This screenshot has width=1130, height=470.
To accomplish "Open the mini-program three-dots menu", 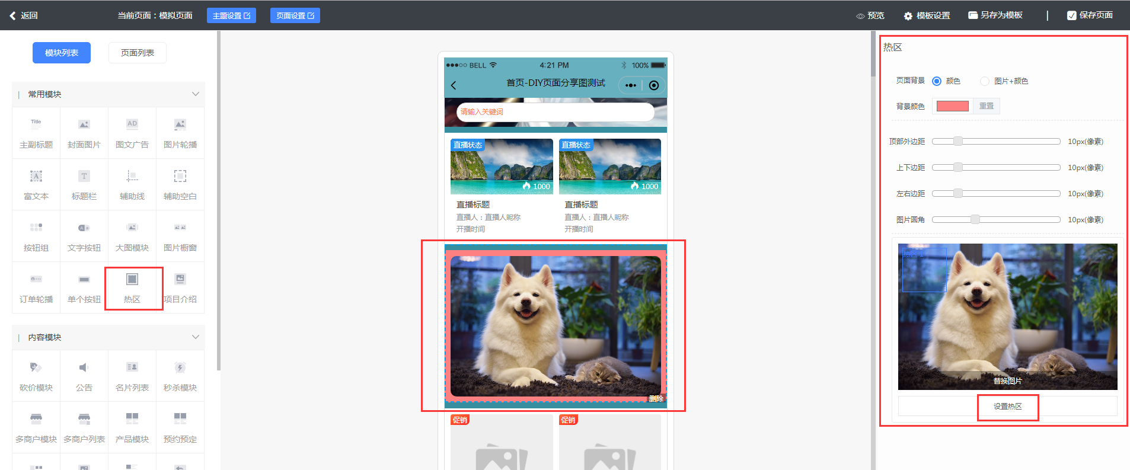I will 631,85.
